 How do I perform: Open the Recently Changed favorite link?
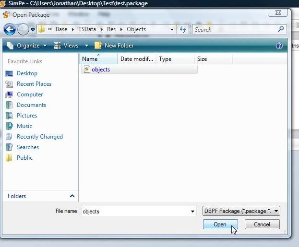point(40,137)
